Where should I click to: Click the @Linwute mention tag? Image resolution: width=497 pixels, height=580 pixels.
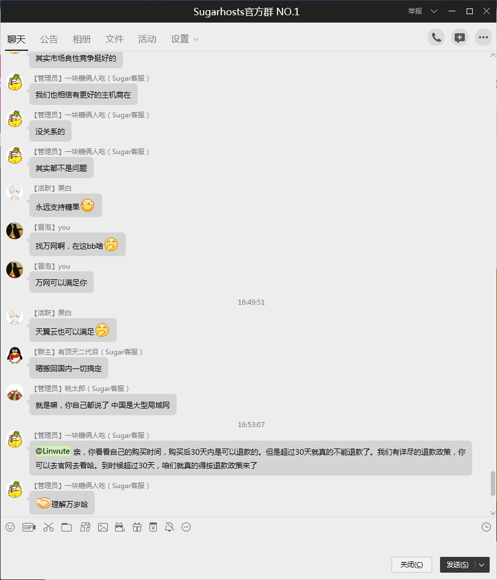52,451
